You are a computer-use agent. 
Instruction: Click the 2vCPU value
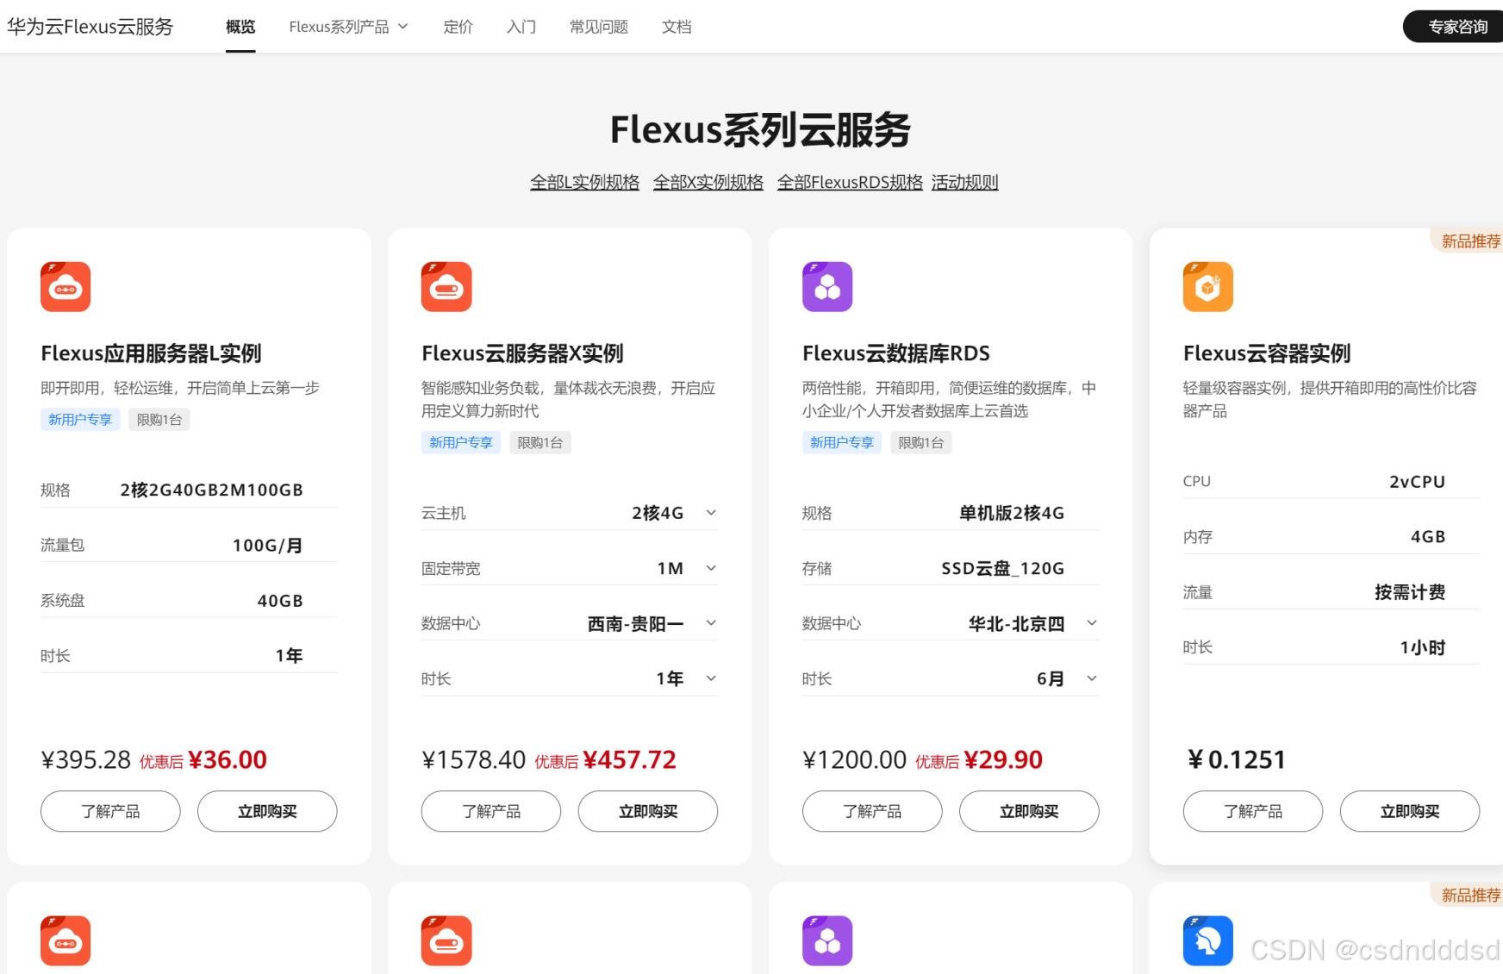1418,482
